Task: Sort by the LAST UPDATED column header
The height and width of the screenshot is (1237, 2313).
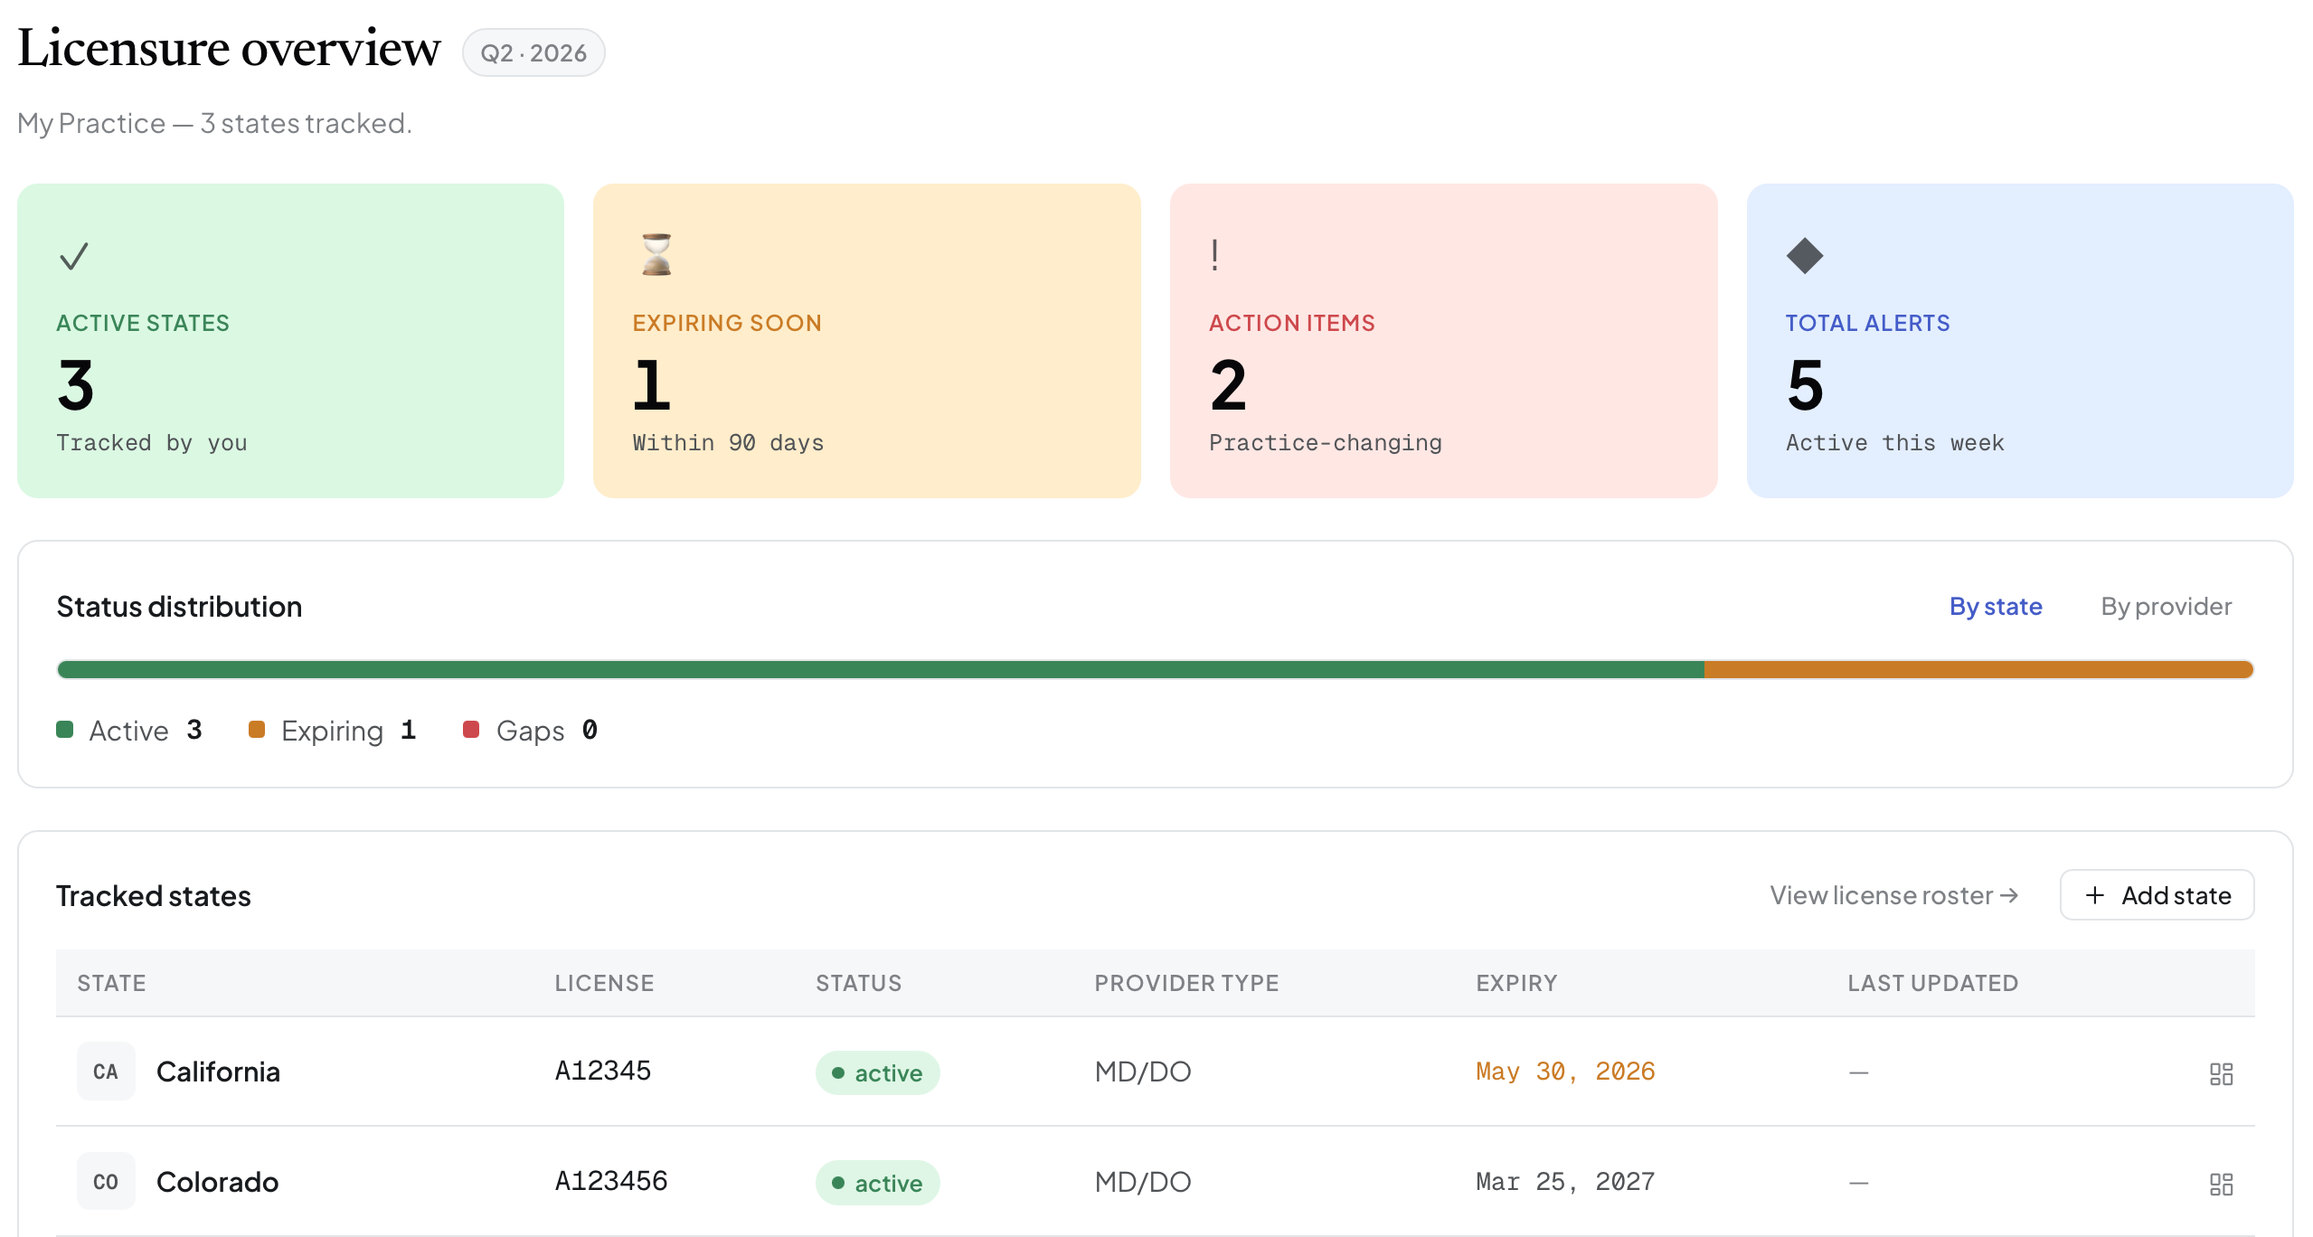Action: (1932, 983)
